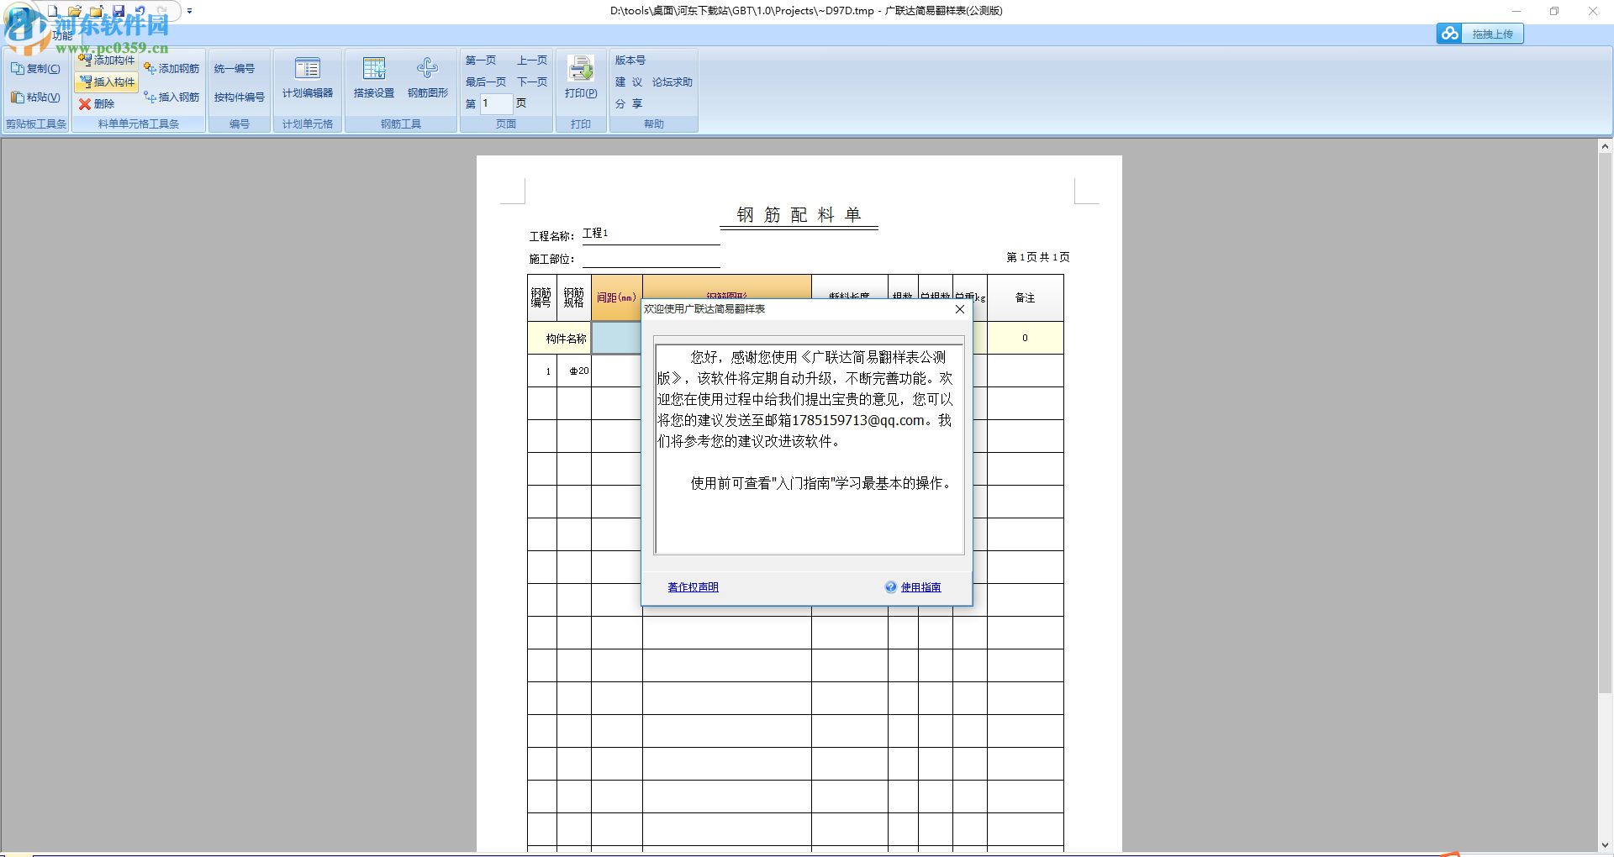This screenshot has width=1614, height=857.
Task: Click the vertical scrollbar thumb
Action: coord(1605,423)
